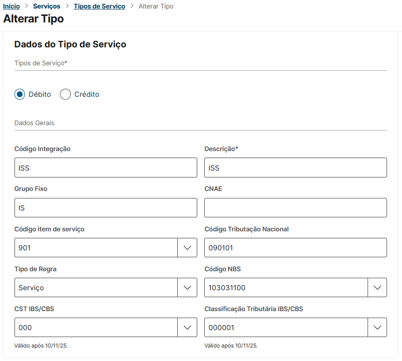The width and height of the screenshot is (402, 361).
Task: Click the Código Integração input field
Action: [x=105, y=168]
